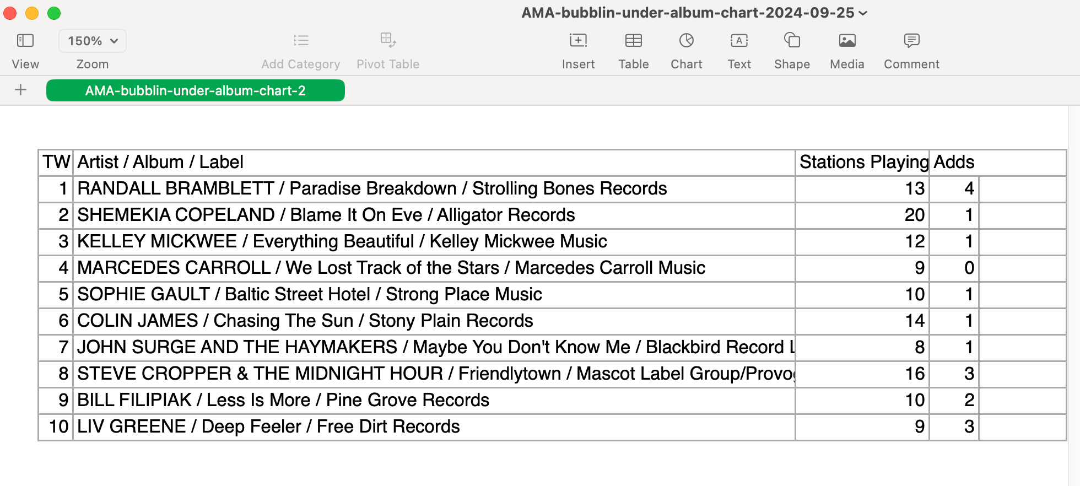Open the Media menu
1080x486 pixels.
[x=847, y=41]
